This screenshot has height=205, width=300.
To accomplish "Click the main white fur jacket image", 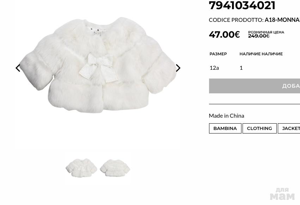I will (x=98, y=65).
